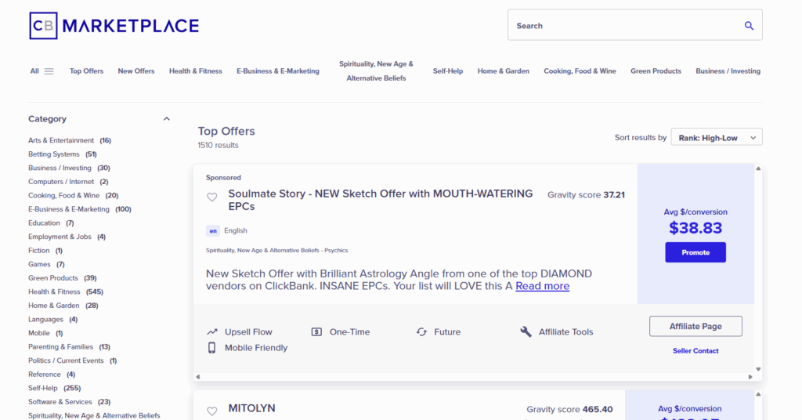Open the Cooking, Food & Wine nav tab

click(580, 71)
